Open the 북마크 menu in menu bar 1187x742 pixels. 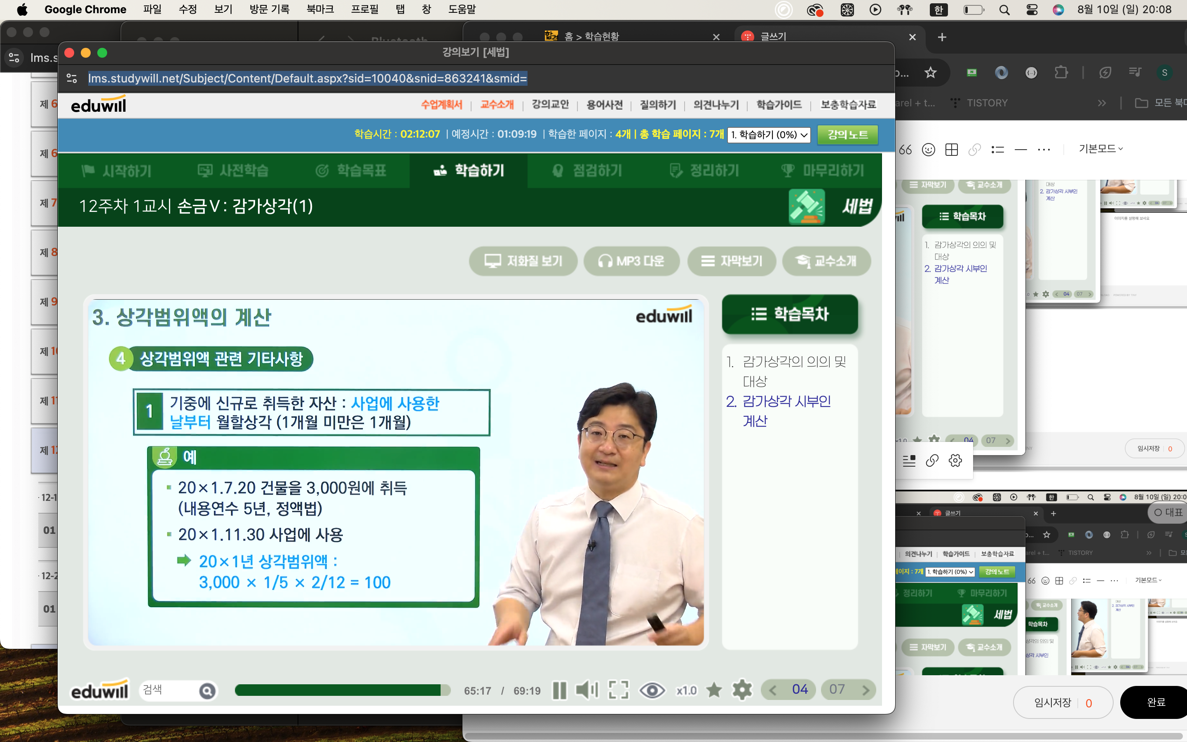tap(320, 9)
